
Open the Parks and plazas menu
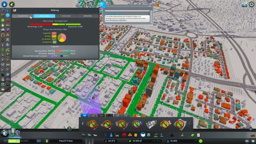156,135
